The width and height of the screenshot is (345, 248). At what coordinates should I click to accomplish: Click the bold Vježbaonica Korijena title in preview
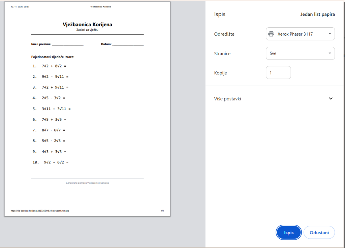click(x=87, y=25)
